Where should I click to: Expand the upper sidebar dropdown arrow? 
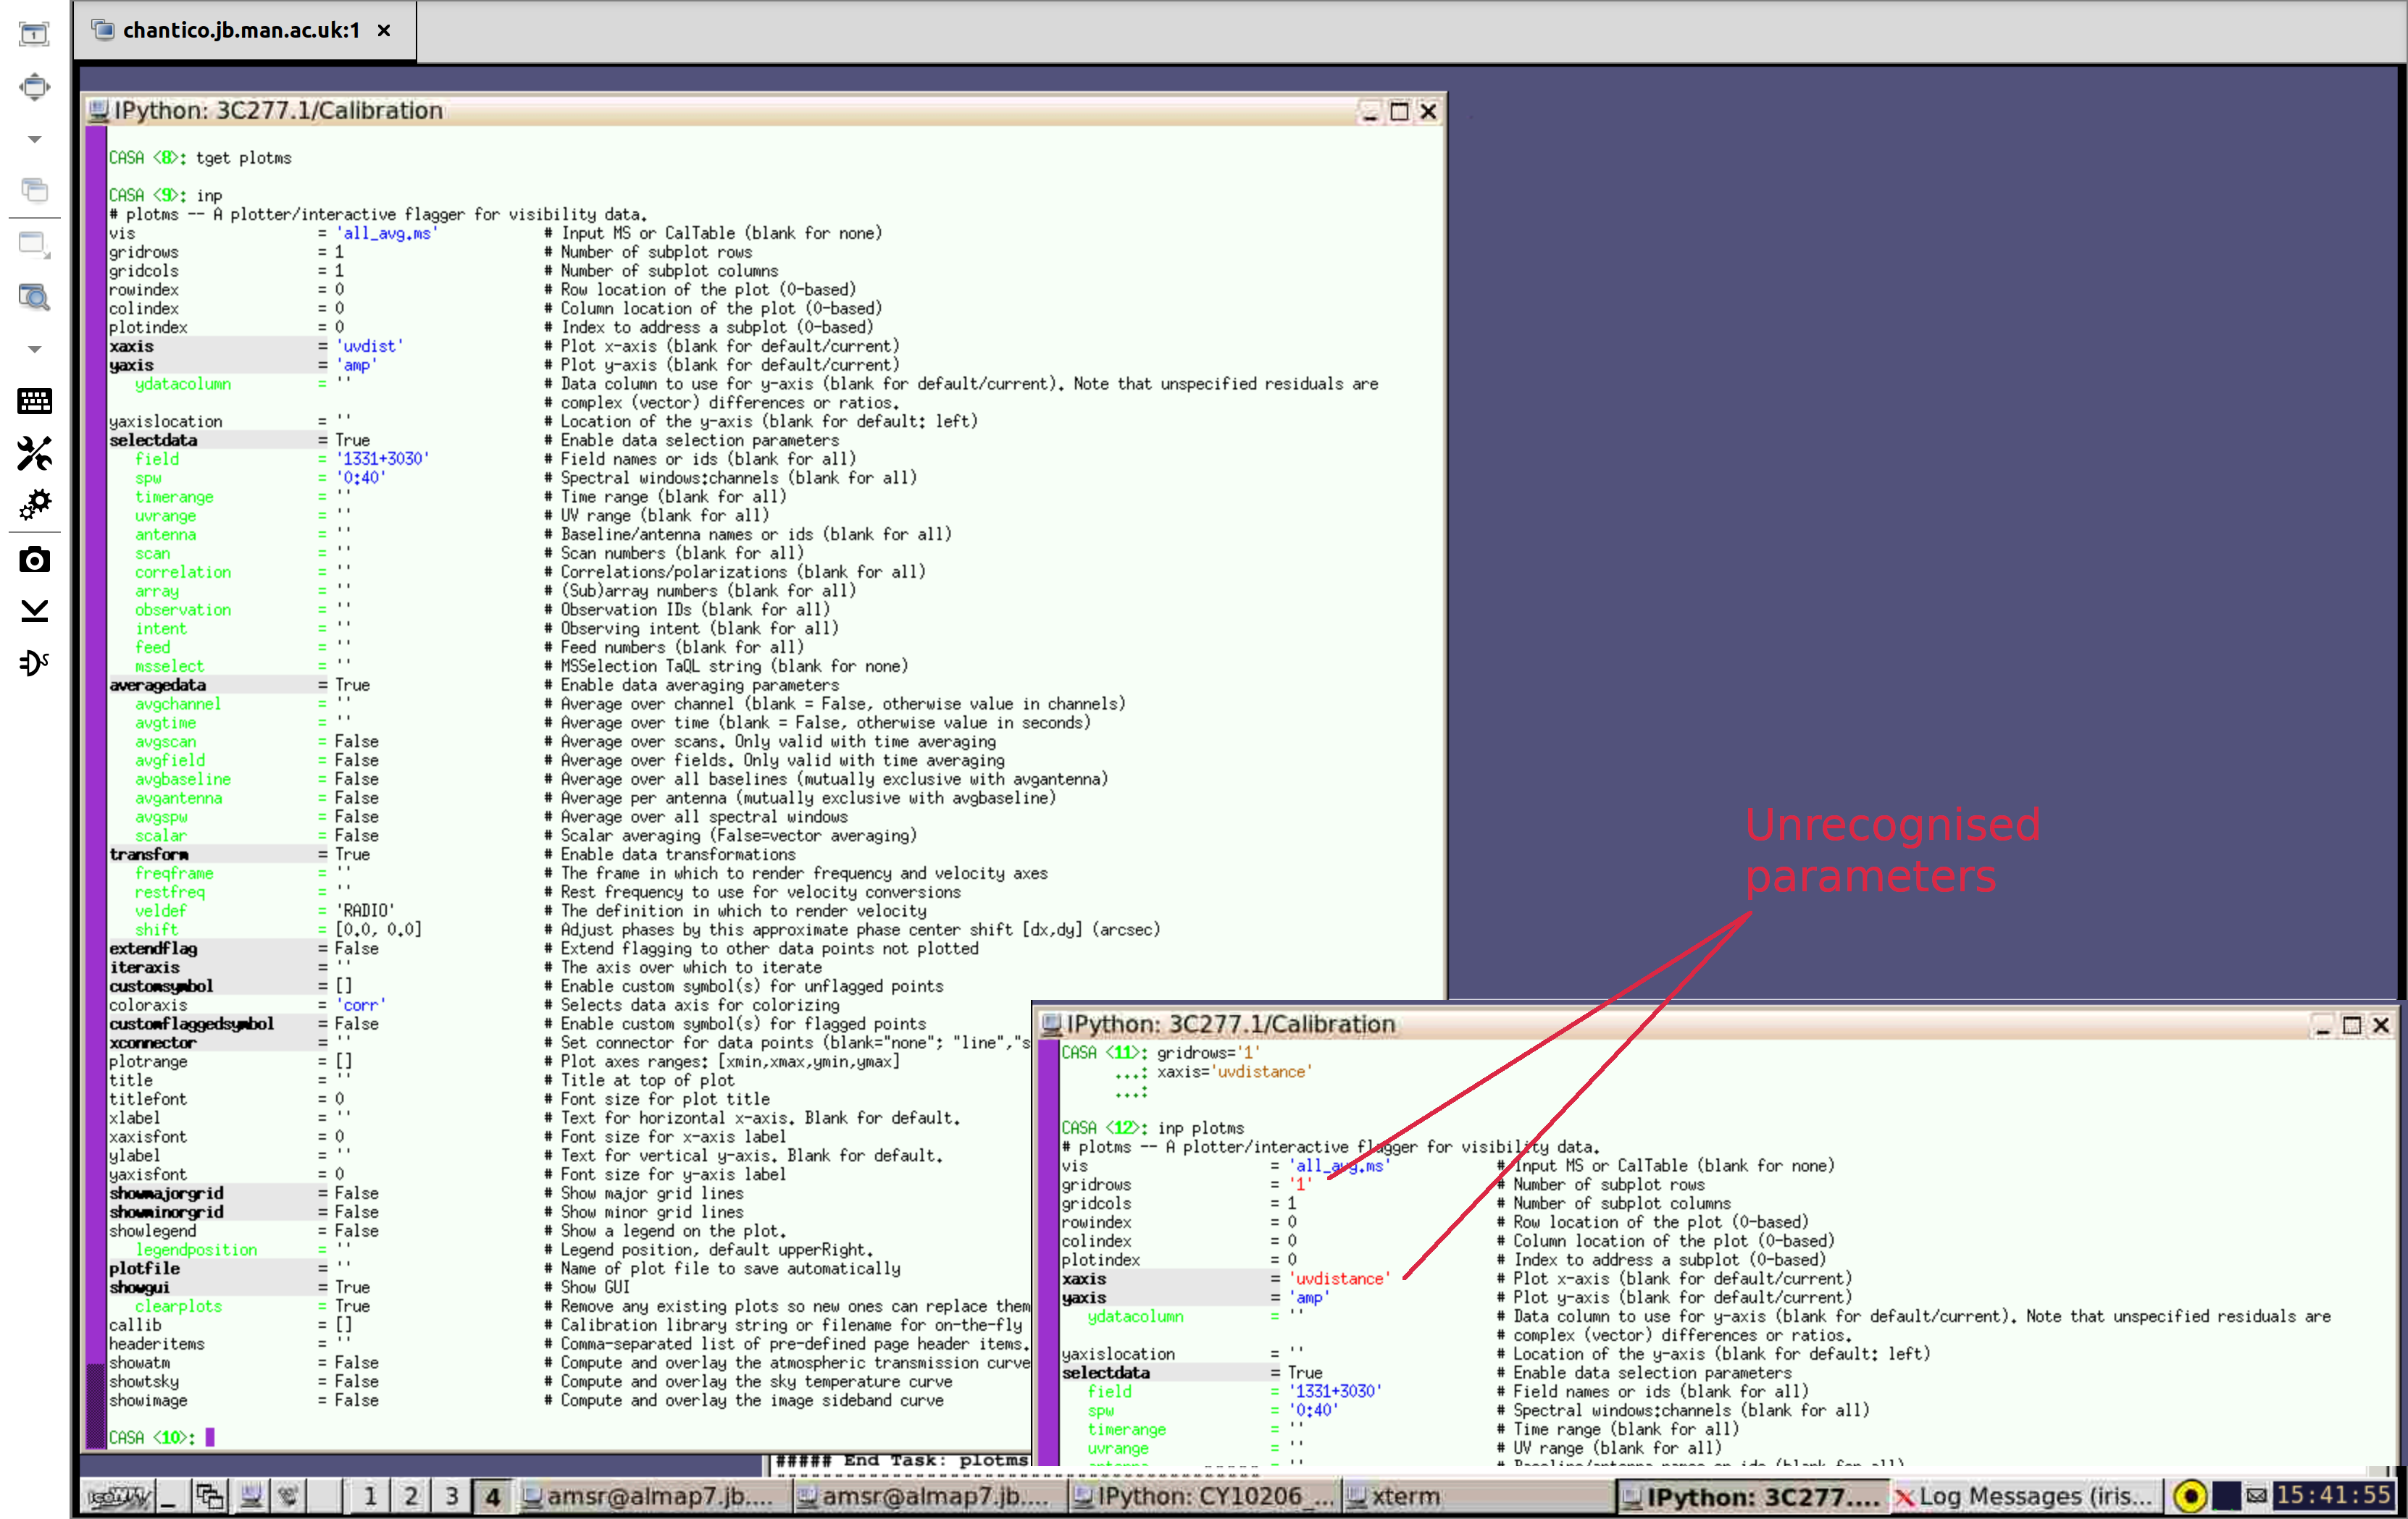pos(34,140)
